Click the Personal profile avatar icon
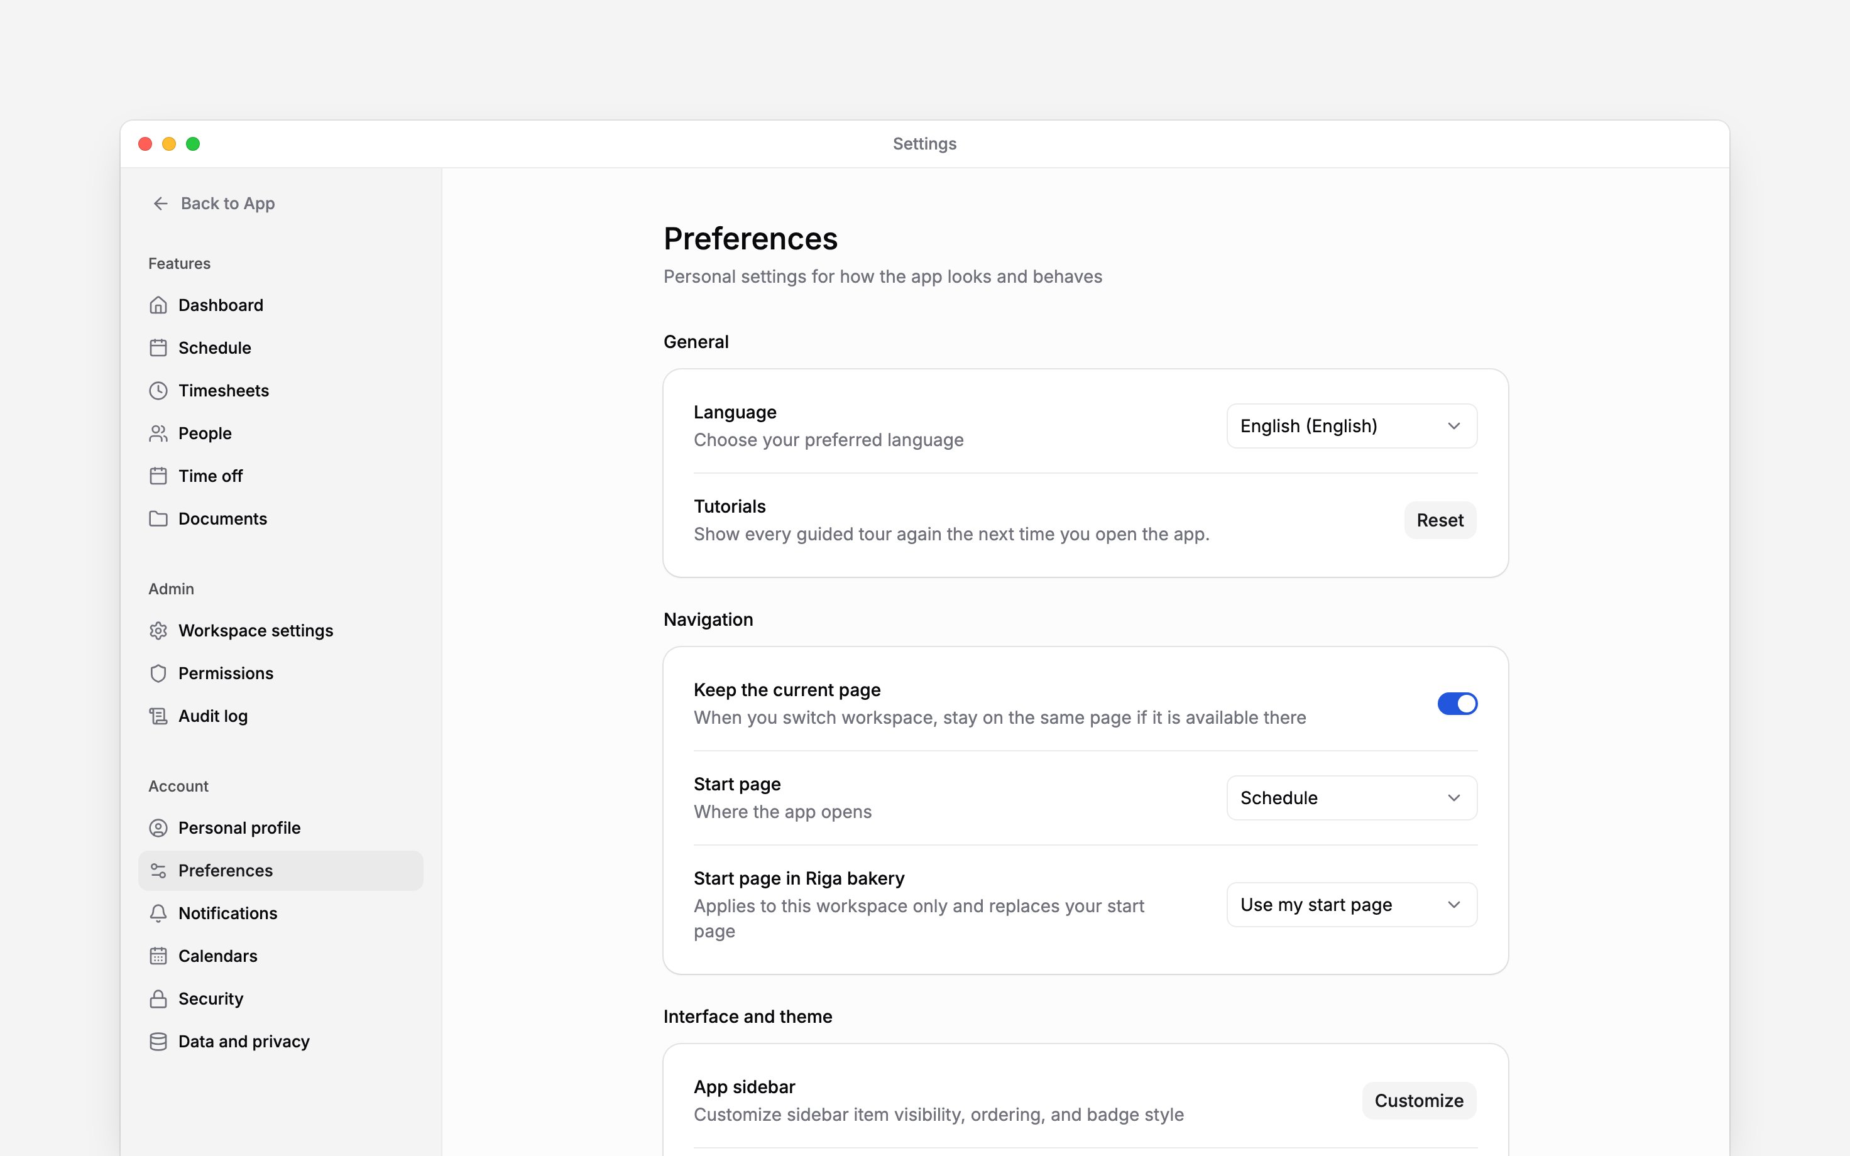This screenshot has width=1850, height=1156. pyautogui.click(x=158, y=828)
